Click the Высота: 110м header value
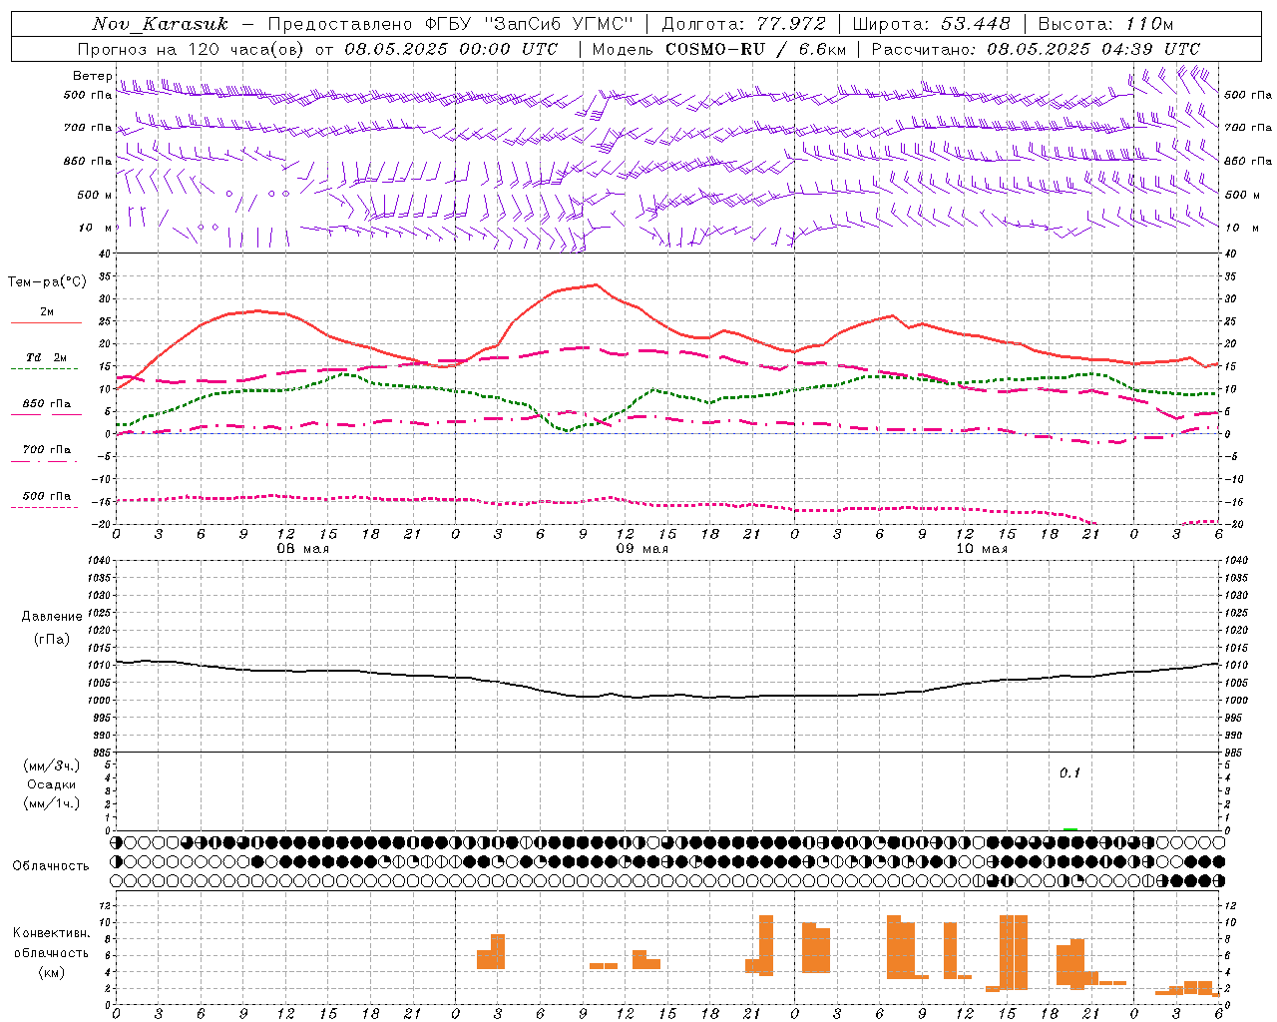1277x1022 pixels. tap(1105, 24)
